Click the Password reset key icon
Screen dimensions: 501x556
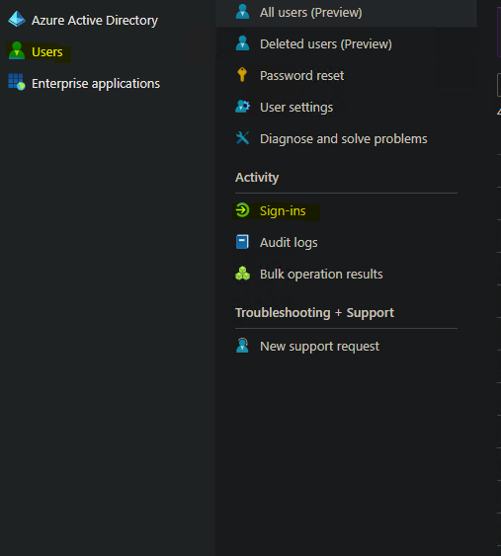(242, 74)
